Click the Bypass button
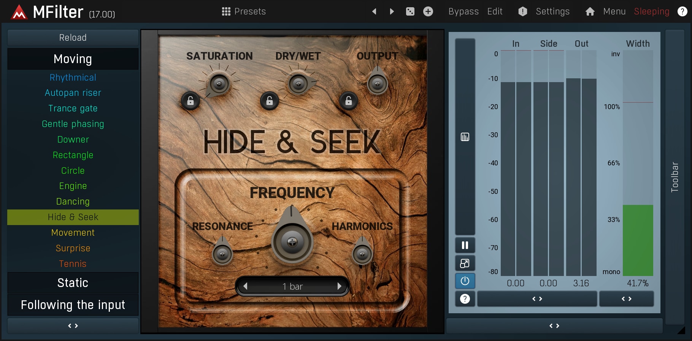692x341 pixels. click(x=463, y=11)
